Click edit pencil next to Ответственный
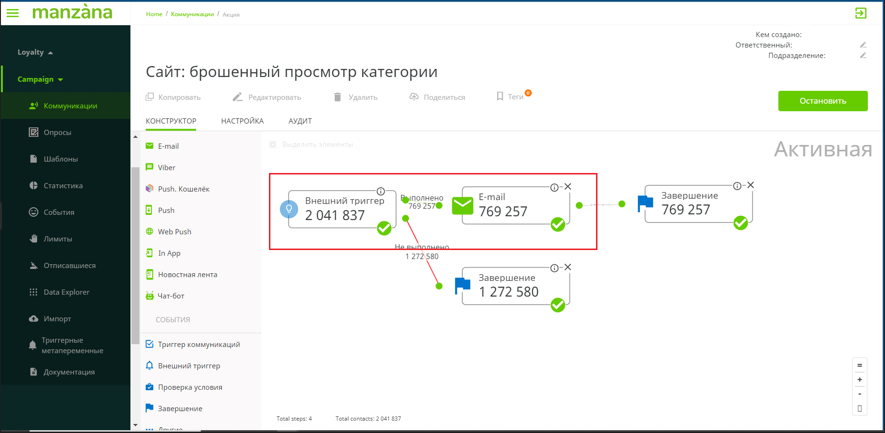This screenshot has width=885, height=433. click(863, 45)
